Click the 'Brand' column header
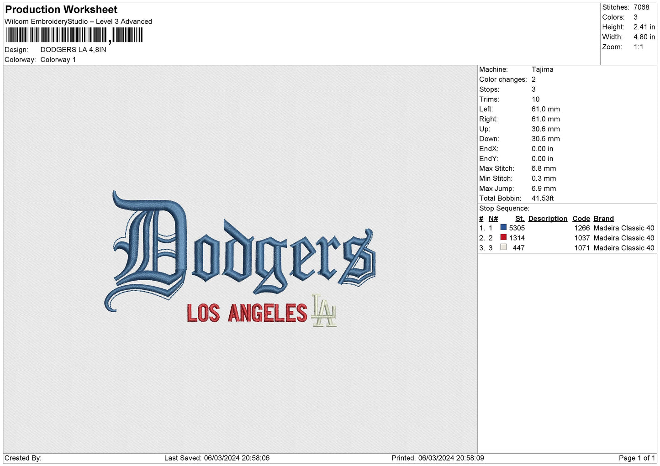The height and width of the screenshot is (466, 660). tap(603, 219)
